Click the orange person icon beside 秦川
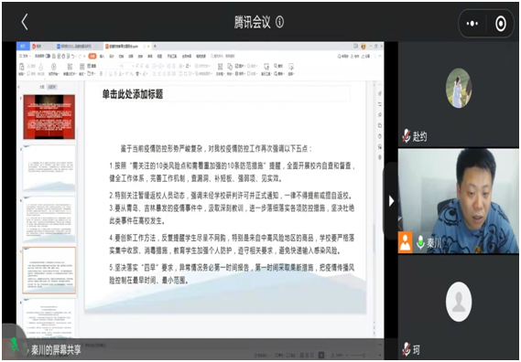 (405, 242)
